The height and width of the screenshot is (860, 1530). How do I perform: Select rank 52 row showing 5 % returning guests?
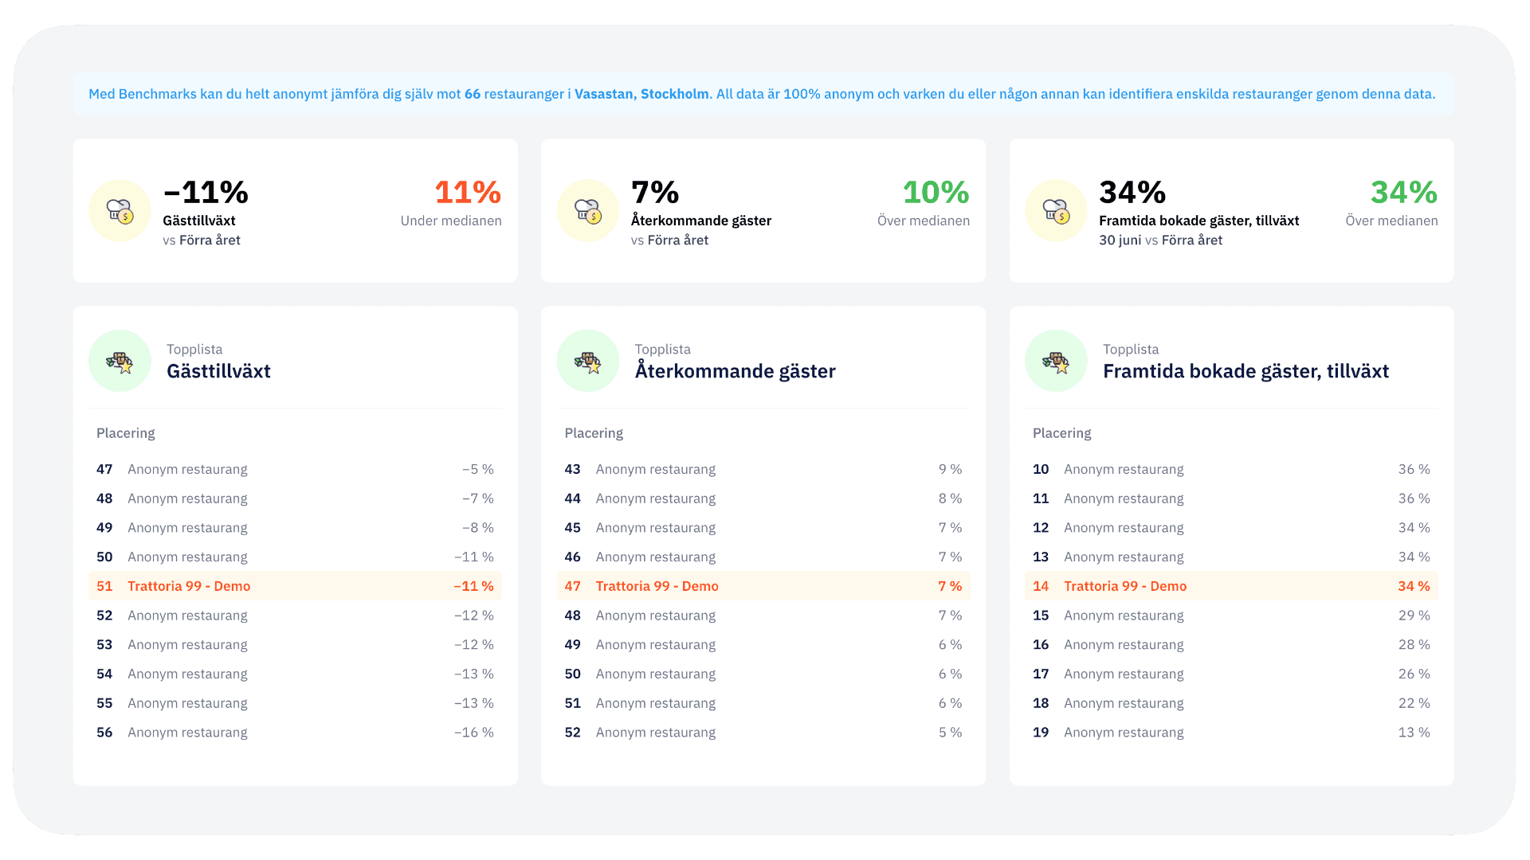763,733
